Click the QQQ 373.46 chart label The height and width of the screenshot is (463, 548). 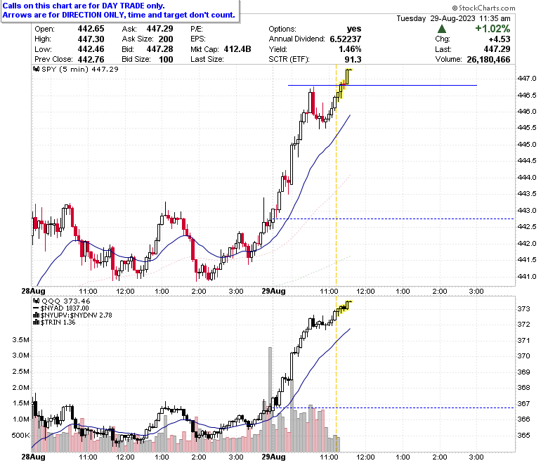click(x=66, y=301)
